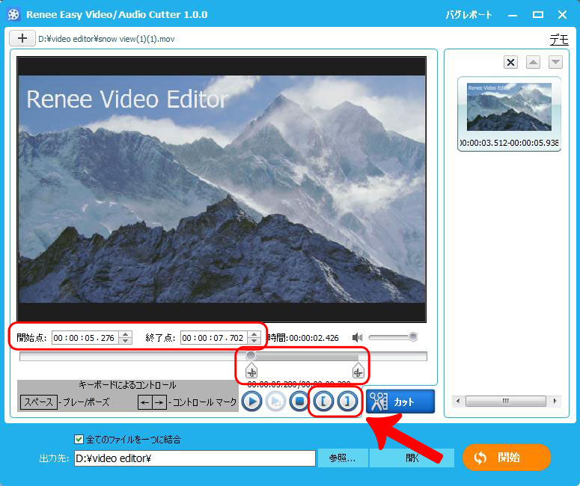Screen dimensions: 580x486
Task: Stop video playback
Action: pyautogui.click(x=299, y=402)
